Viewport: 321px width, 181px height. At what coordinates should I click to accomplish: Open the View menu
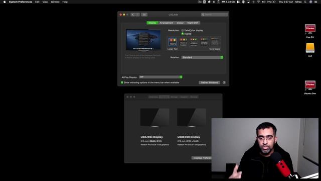coord(45,2)
